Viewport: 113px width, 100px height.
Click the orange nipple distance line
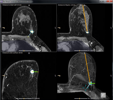(85, 18)
